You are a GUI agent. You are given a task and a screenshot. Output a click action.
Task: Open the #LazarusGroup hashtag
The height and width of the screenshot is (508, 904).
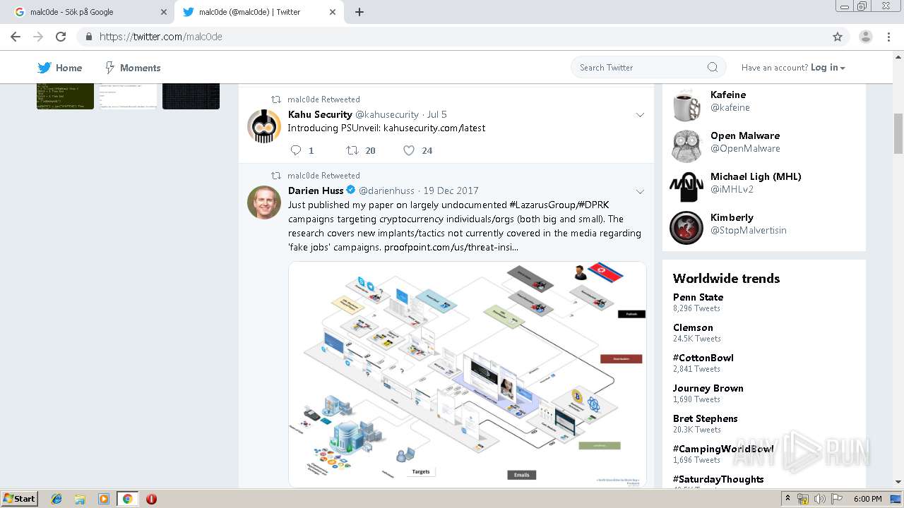(542, 205)
